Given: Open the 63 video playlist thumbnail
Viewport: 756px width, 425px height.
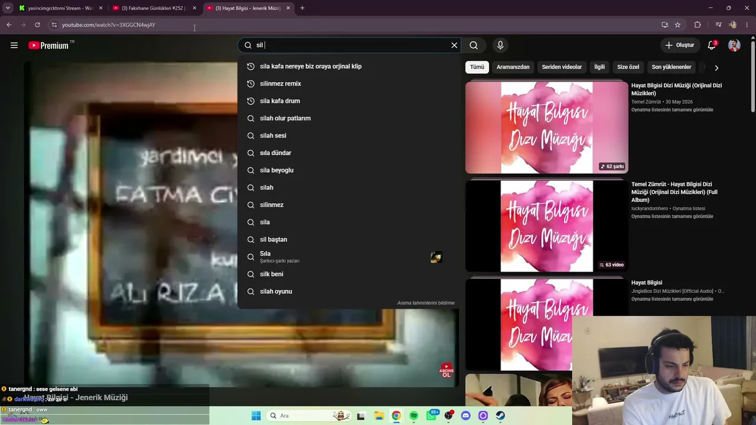Looking at the screenshot, I should [x=547, y=226].
